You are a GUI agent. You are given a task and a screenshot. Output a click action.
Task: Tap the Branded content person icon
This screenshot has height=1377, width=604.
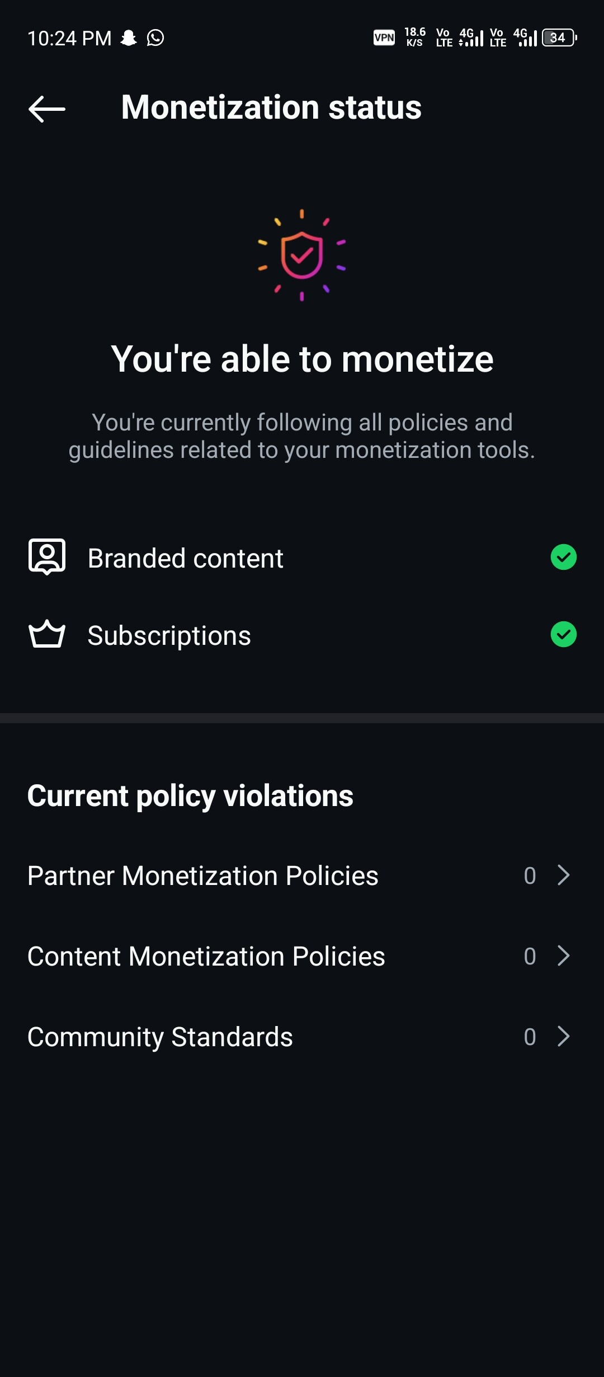click(47, 557)
